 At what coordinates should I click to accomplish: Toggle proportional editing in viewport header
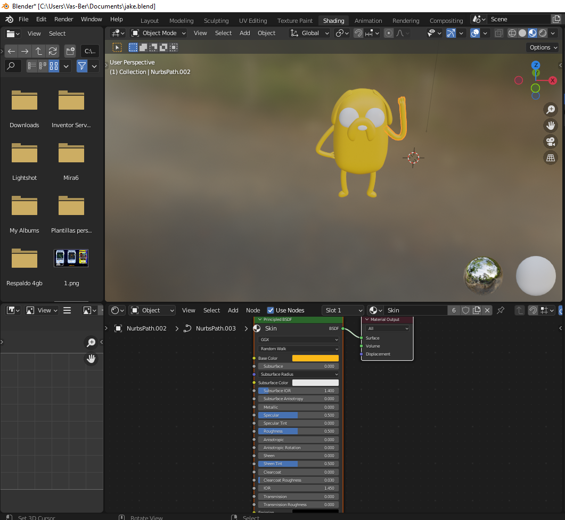(388, 33)
